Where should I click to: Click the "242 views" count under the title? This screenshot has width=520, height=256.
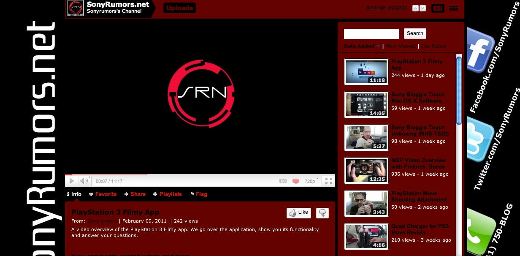tap(186, 221)
